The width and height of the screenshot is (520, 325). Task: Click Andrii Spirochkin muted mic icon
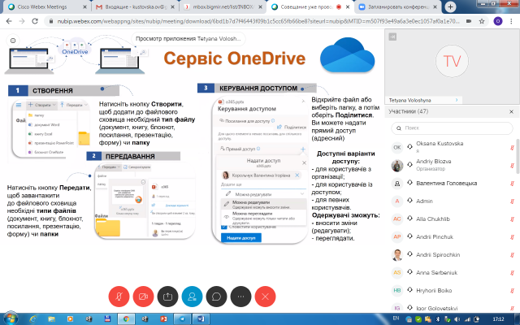click(x=512, y=255)
